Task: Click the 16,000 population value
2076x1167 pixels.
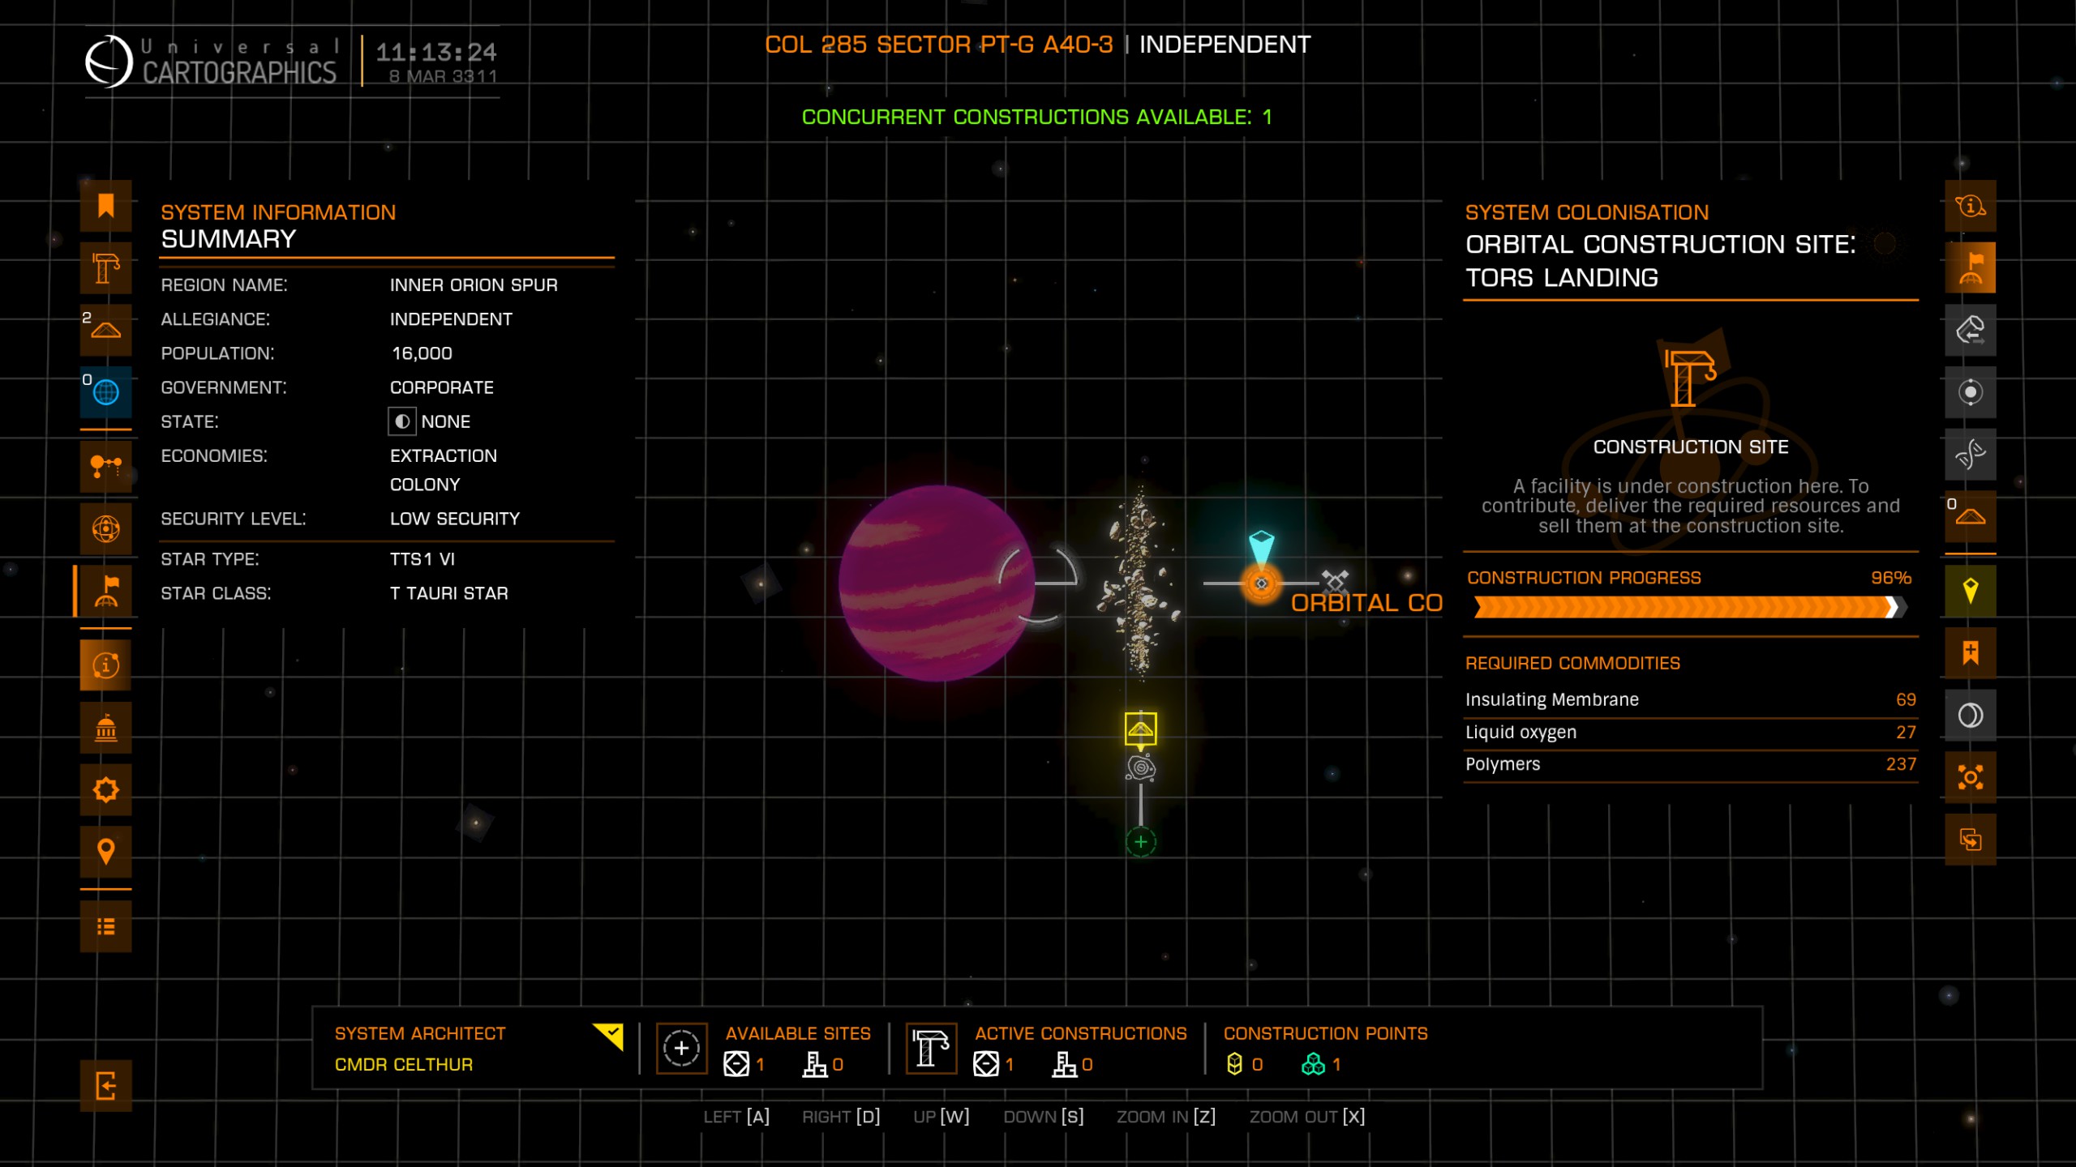Action: [x=422, y=353]
